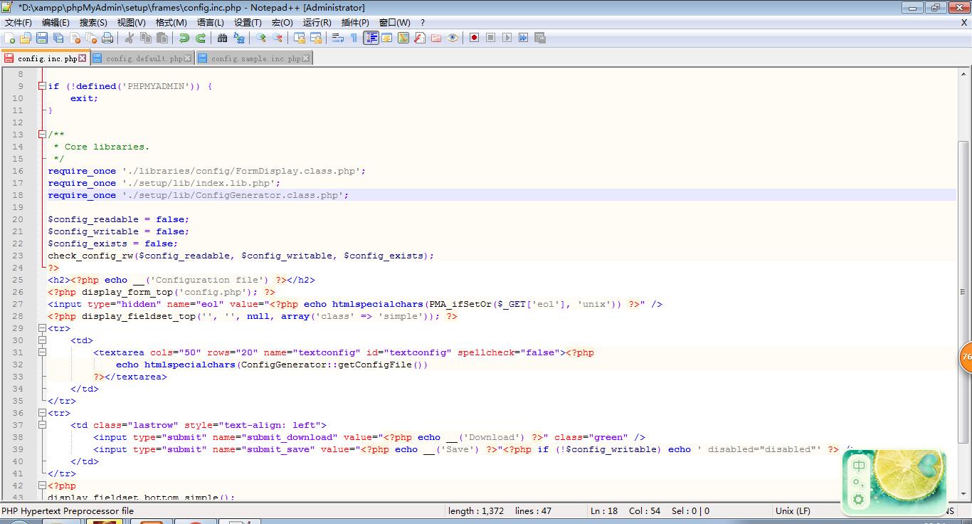Toggle file monitoring with the eye icon
The width and height of the screenshot is (972, 524).
pos(453,38)
